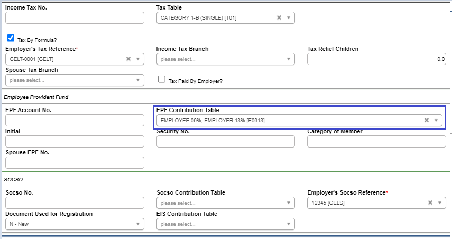The image size is (452, 239).
Task: Uncheck Tax By Formula checkbox
Action: point(11,39)
